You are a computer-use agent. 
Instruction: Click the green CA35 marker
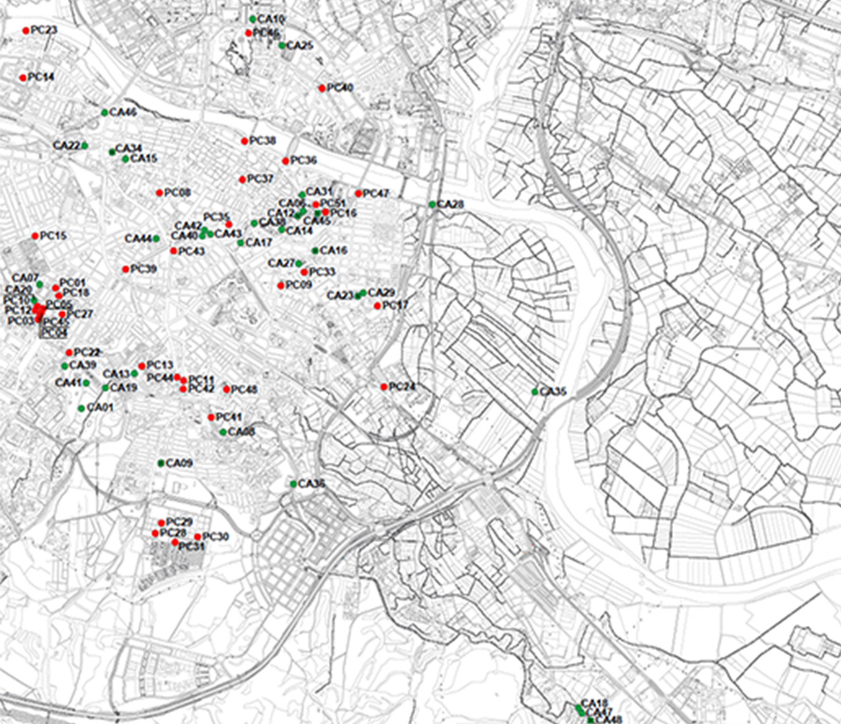click(x=535, y=391)
